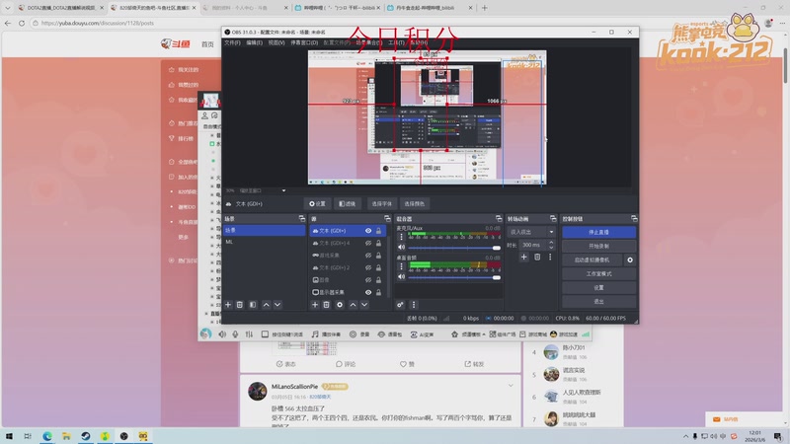Click 开始录制 button
The height and width of the screenshot is (444, 790).
598,246
